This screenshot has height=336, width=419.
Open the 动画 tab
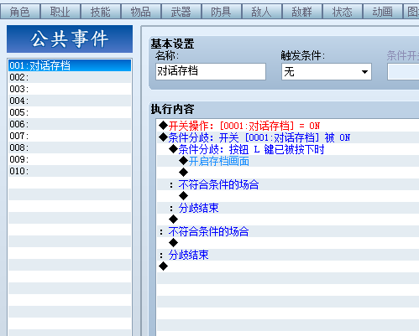(383, 12)
